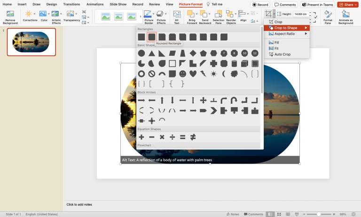The width and height of the screenshot is (361, 217).
Task: Open the Slide Show tab
Action: coord(118,4)
